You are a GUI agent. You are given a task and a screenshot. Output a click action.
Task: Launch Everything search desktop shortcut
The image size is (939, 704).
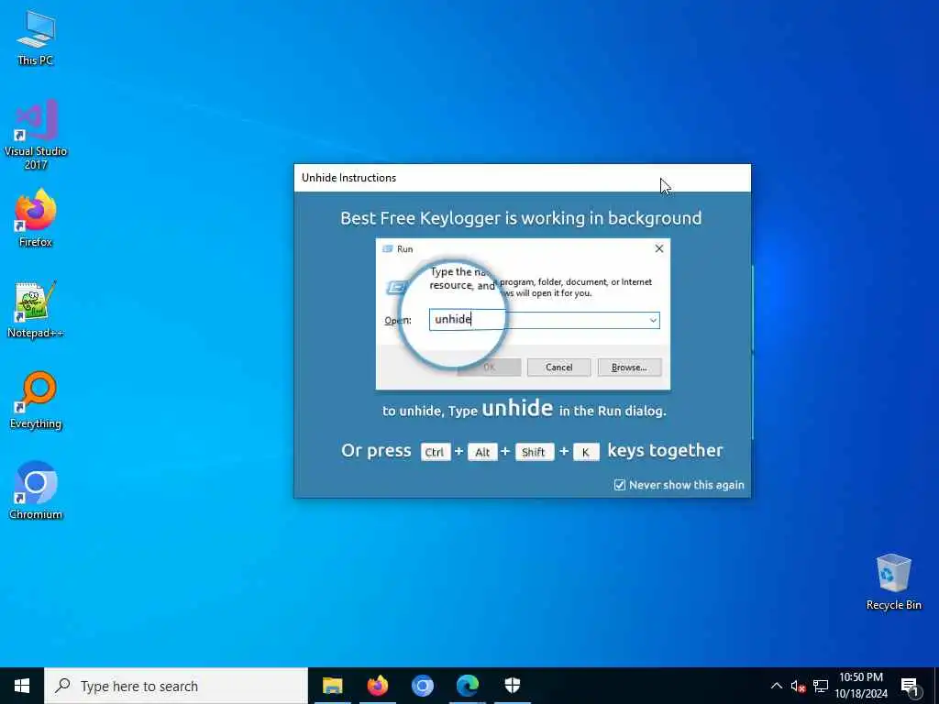(x=36, y=400)
